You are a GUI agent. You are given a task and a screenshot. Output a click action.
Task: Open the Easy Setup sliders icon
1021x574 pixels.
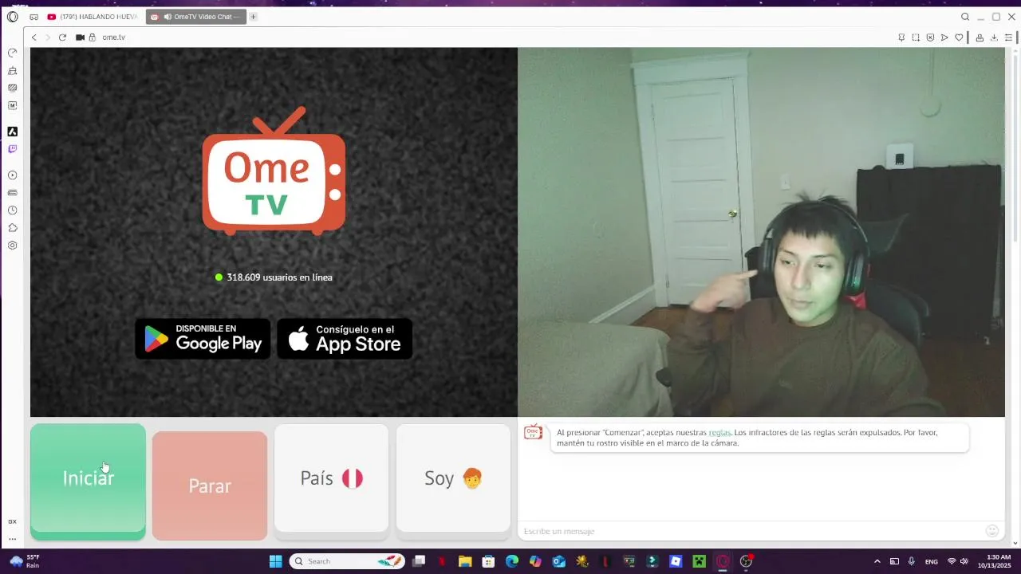pyautogui.click(x=1009, y=37)
